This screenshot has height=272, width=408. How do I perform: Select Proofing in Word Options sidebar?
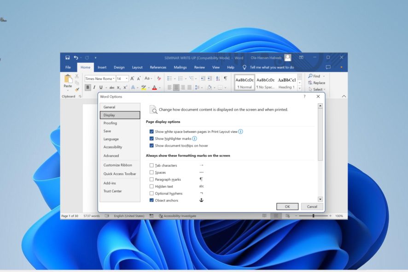pos(110,123)
